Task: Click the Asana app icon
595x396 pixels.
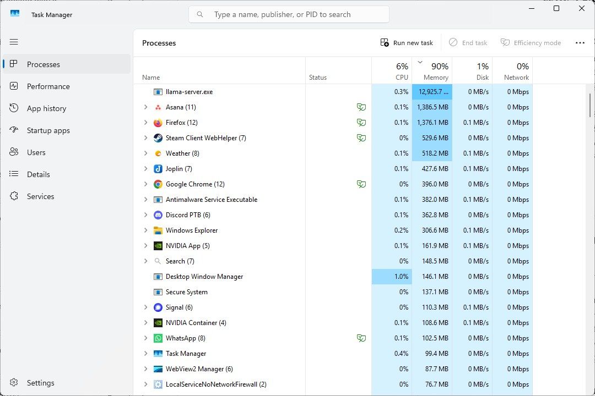Action: [x=158, y=107]
